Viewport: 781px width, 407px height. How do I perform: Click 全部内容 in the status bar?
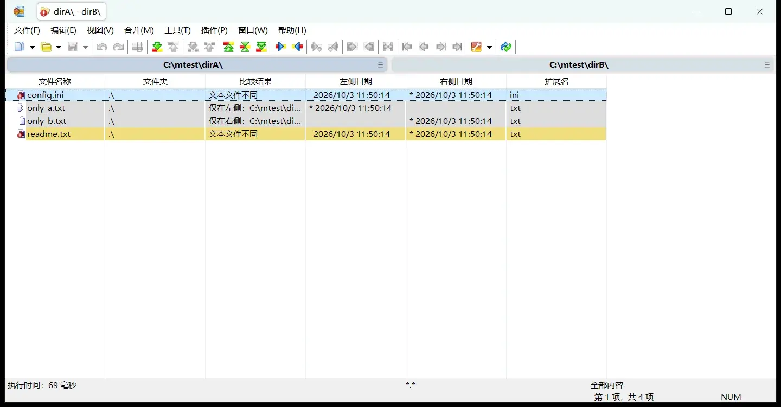(607, 385)
